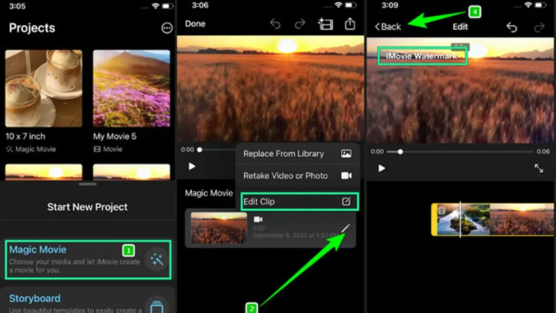Select the iMovie Watermark title text
Screen dimensions: 556x313
pyautogui.click(x=422, y=56)
